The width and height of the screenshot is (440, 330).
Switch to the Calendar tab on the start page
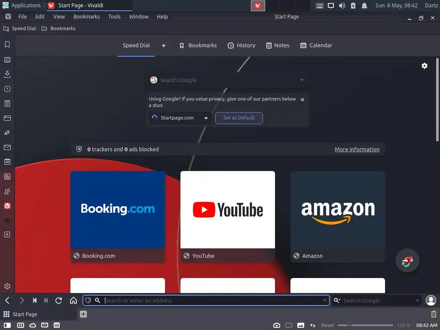tap(316, 46)
